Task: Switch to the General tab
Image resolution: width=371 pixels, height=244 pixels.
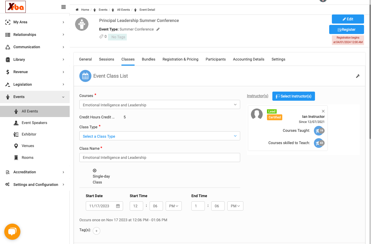Action: click(86, 59)
